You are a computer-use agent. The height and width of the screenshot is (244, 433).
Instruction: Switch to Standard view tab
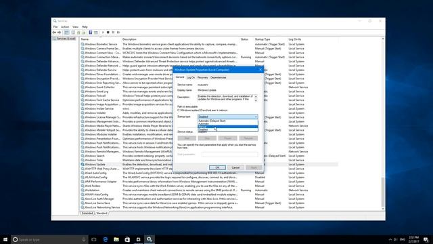pyautogui.click(x=101, y=213)
